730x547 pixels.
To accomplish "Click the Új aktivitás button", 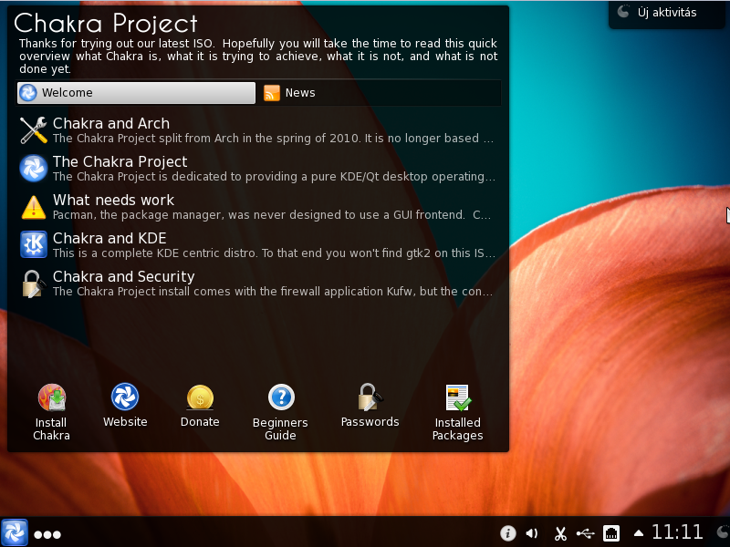I will 667,13.
